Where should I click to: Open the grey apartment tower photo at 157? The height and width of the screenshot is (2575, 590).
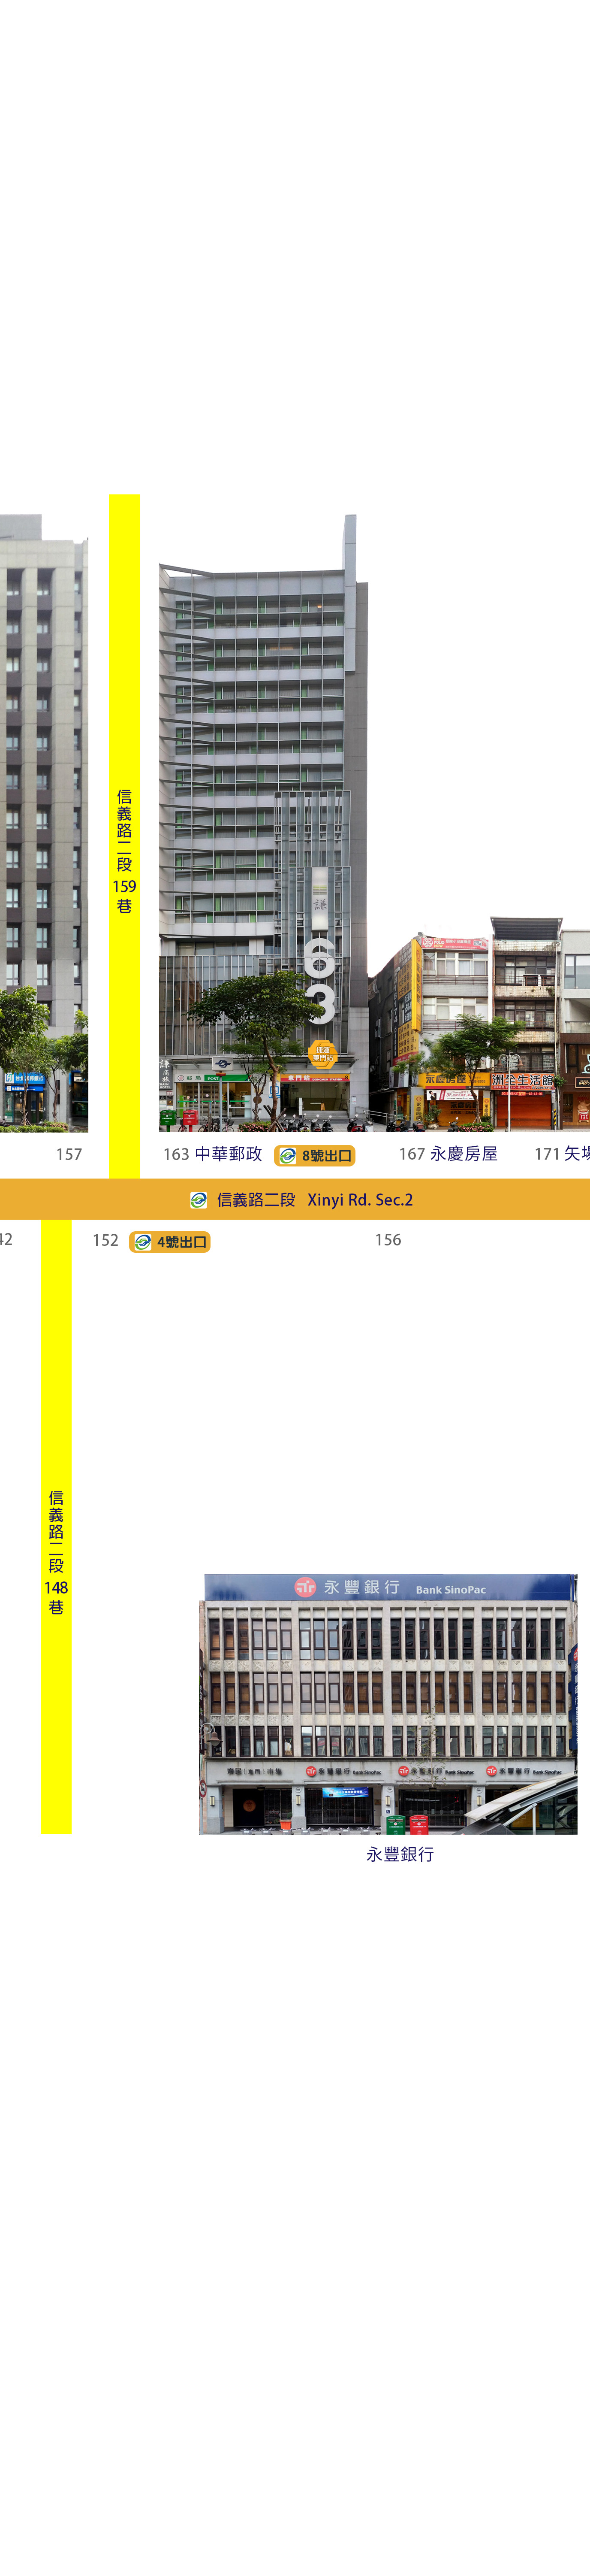[x=44, y=823]
